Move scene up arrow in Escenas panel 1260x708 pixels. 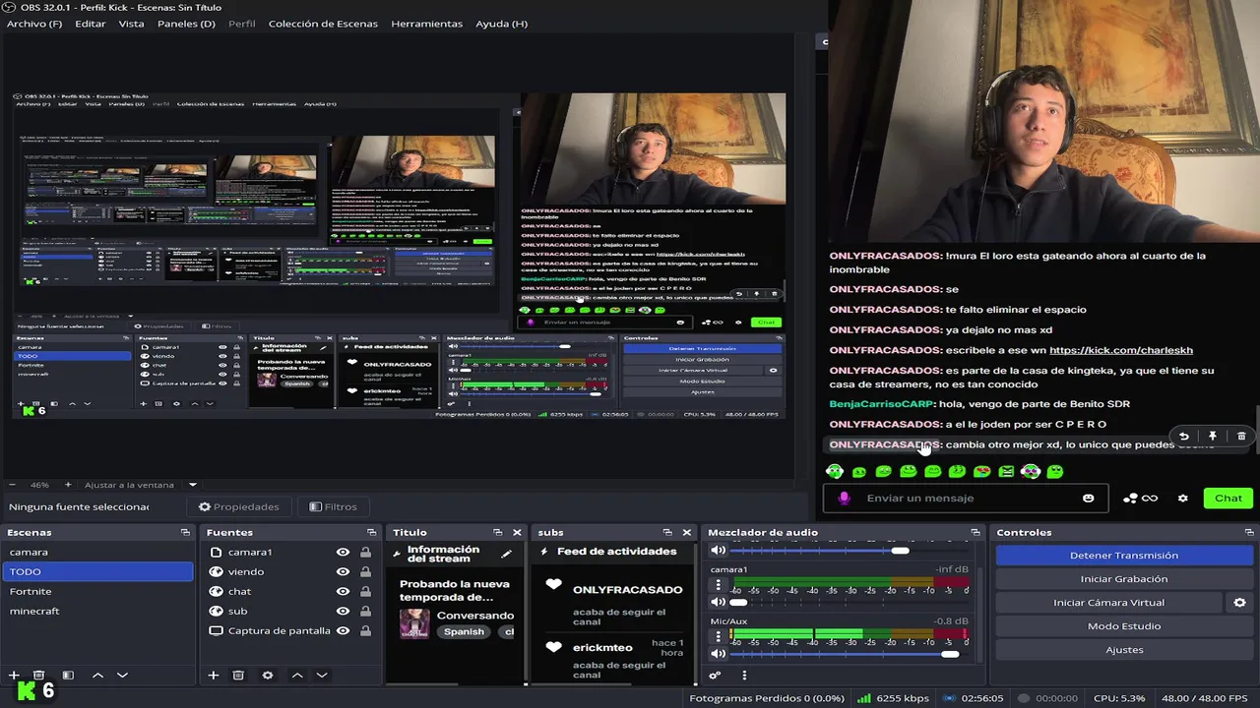pos(97,676)
